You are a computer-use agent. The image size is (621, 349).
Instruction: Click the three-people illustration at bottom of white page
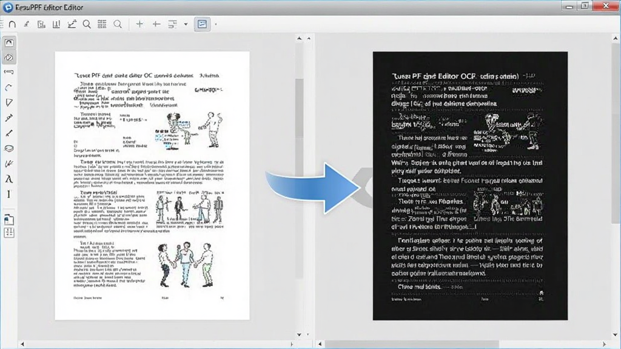(x=186, y=264)
